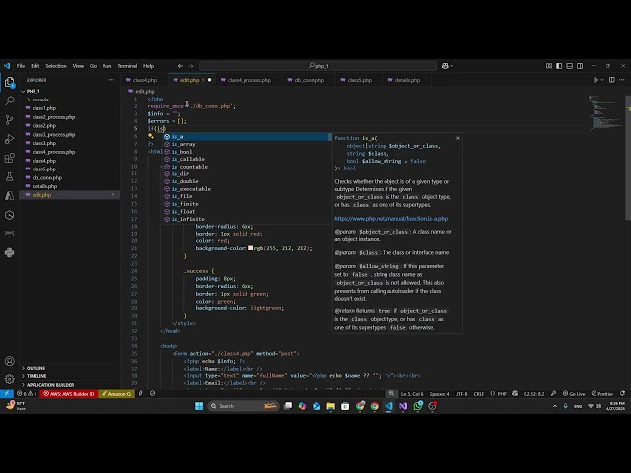Open the Search view in activity bar
The image size is (631, 473).
coord(10,101)
